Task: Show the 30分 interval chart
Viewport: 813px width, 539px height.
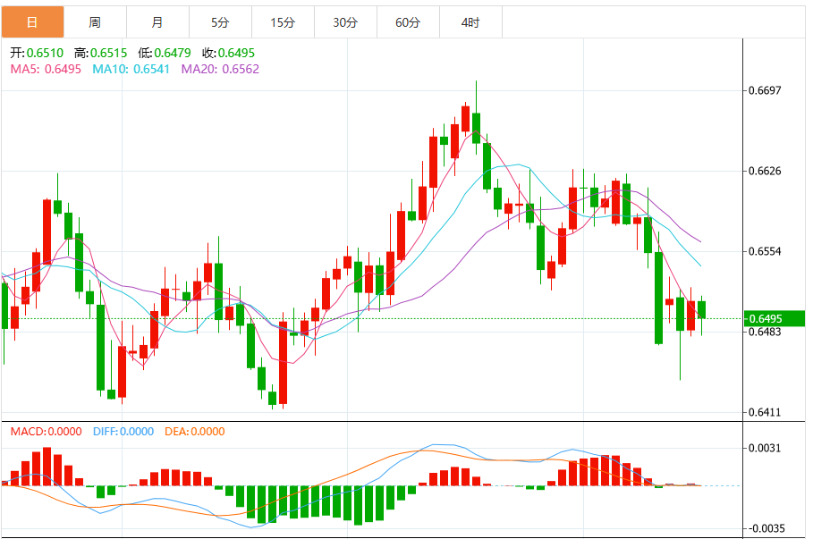Action: 345,22
